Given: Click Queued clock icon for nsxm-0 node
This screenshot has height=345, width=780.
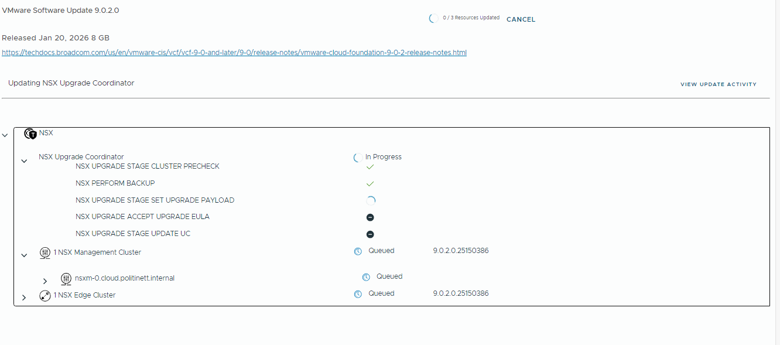Looking at the screenshot, I should tap(366, 277).
